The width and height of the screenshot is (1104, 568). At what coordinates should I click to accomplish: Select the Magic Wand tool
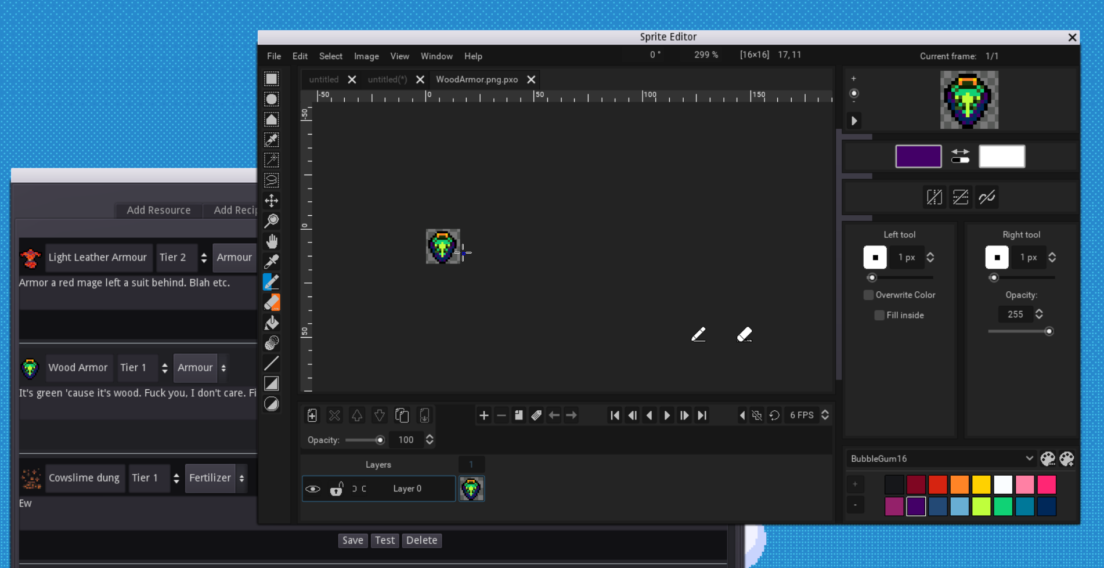point(271,160)
